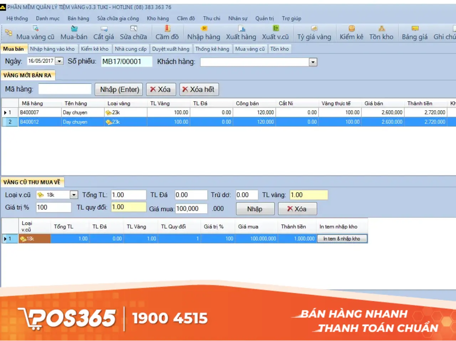The height and width of the screenshot is (341, 456).
Task: Focus the Tổng TL input field
Action: click(128, 195)
